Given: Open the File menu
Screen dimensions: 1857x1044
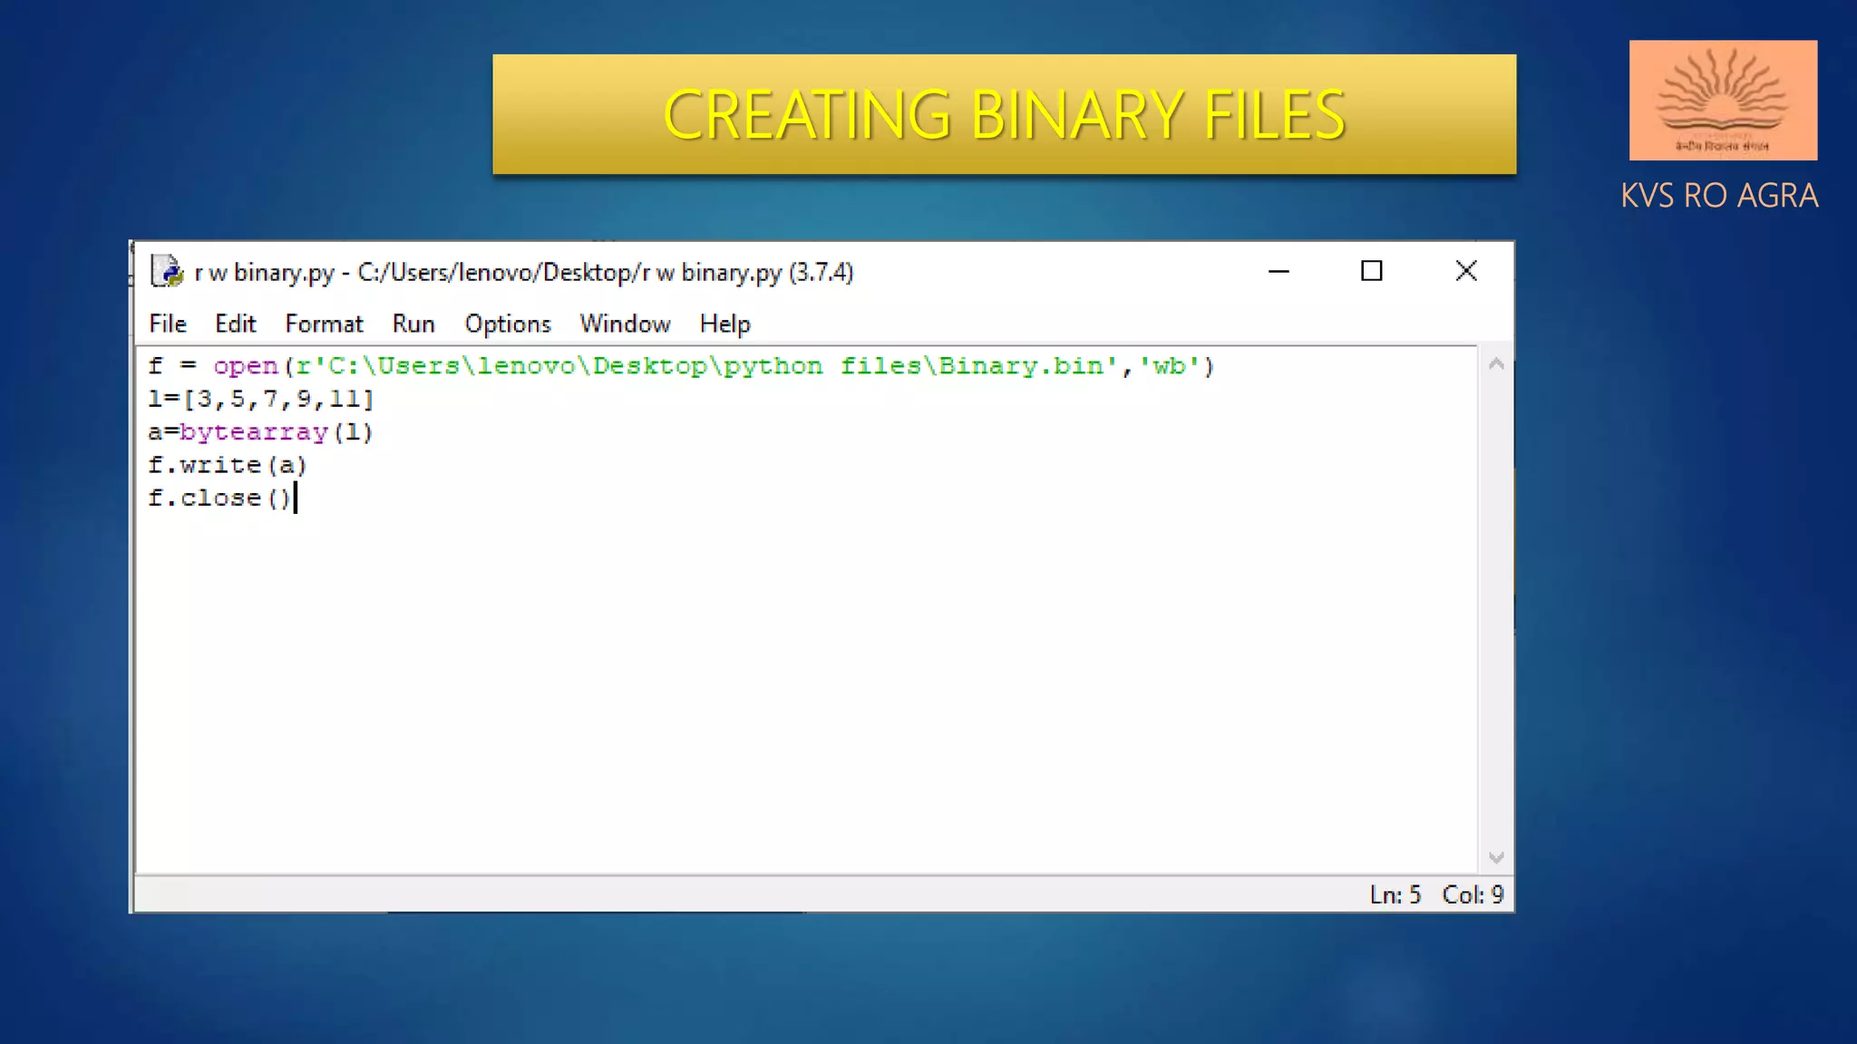Looking at the screenshot, I should [x=168, y=324].
